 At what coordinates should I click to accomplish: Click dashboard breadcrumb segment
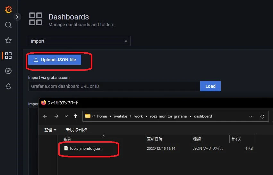[203, 116]
